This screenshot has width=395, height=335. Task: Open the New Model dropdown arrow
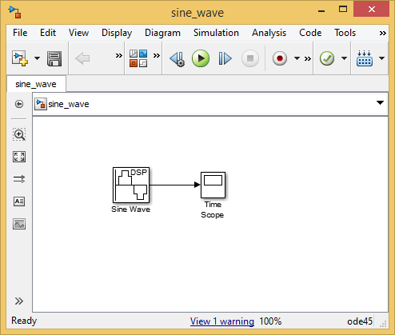pos(38,58)
